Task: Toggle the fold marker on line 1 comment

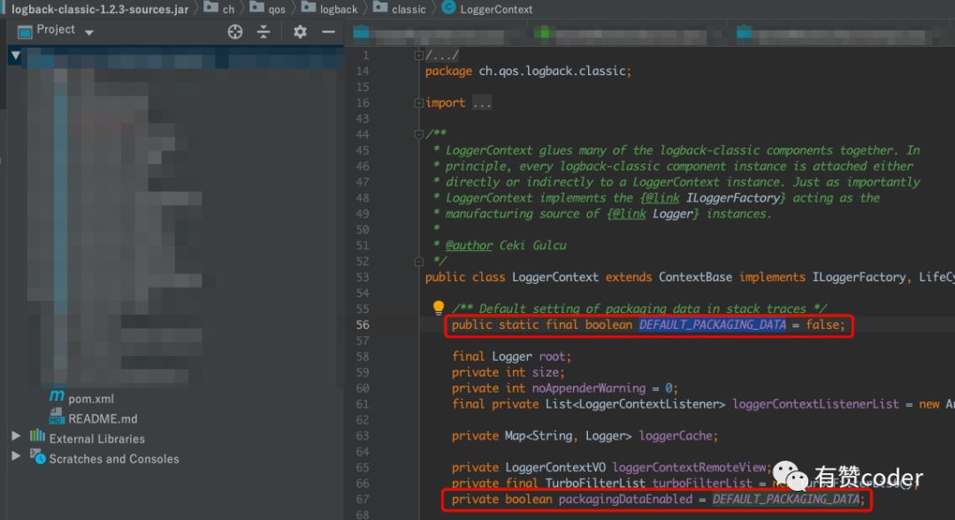Action: [x=419, y=56]
